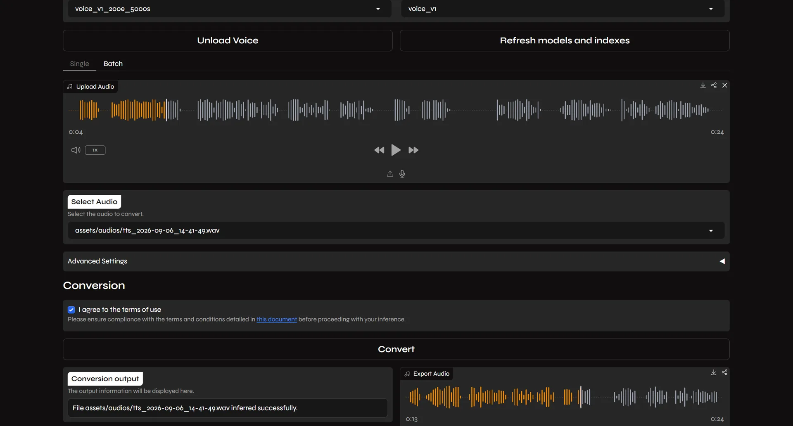Click the Unload Voice button

coord(228,40)
